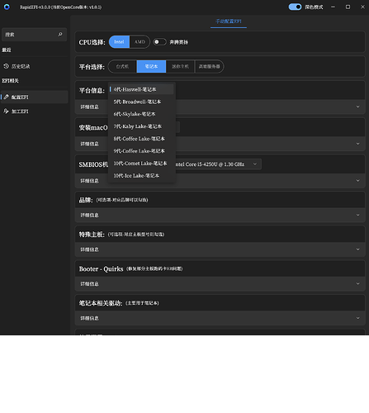
Task: Click the 笔记本相关驱动: heading text
Action: 101,303
